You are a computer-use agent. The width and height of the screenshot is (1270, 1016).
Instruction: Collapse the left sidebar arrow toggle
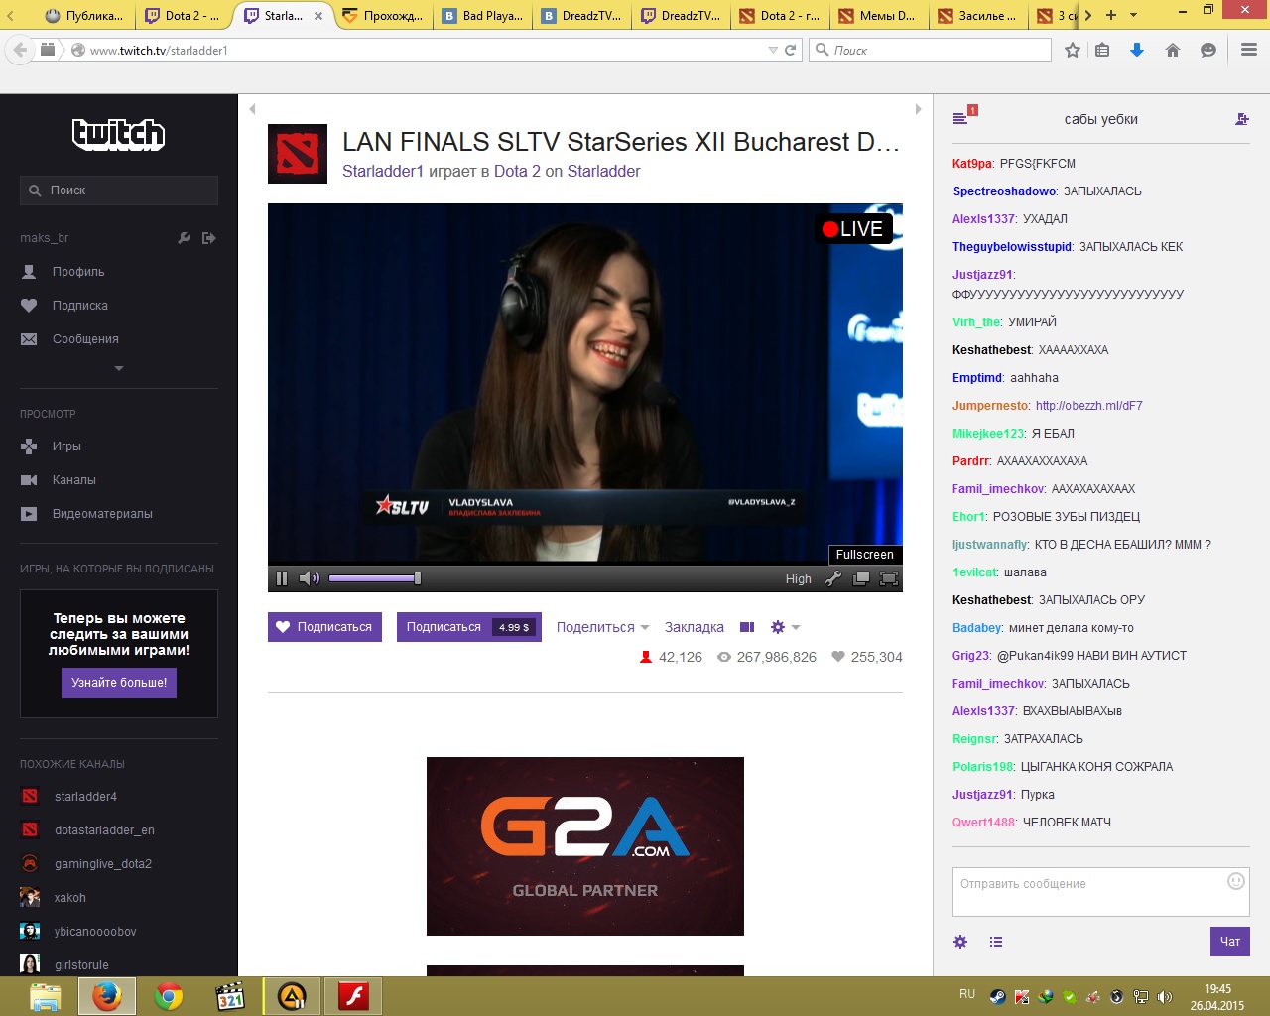(x=252, y=109)
